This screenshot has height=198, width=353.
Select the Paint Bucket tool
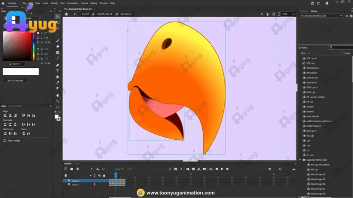[x=57, y=77]
